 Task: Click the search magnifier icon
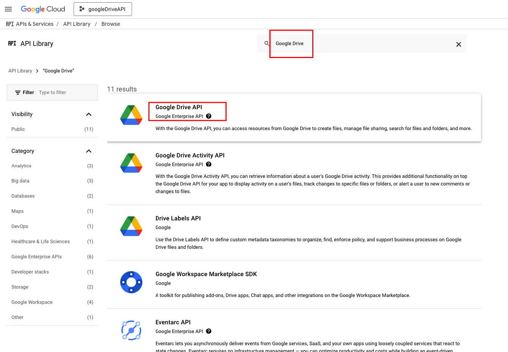click(267, 43)
